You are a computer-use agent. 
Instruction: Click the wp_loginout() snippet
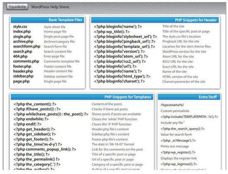(x=179, y=164)
